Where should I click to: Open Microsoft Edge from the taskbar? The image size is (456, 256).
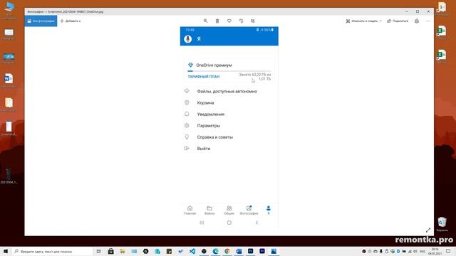tap(215, 251)
